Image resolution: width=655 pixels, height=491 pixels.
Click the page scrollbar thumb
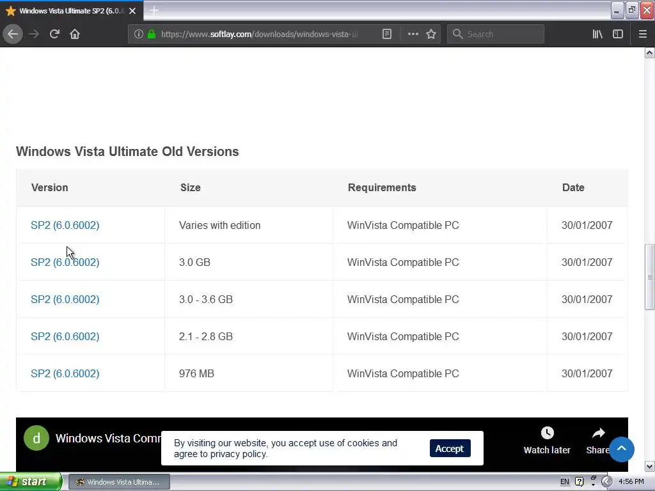[650, 277]
